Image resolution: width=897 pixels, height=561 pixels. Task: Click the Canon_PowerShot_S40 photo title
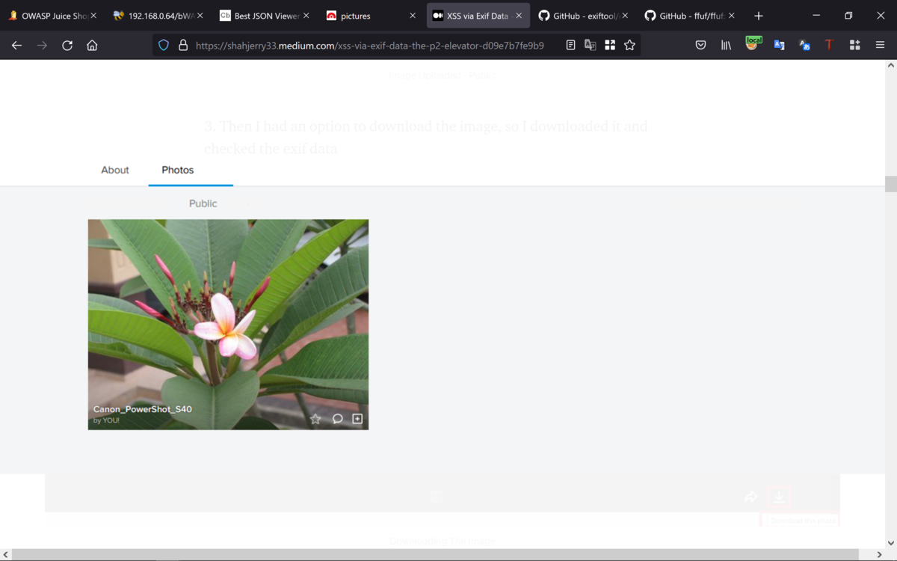click(143, 409)
